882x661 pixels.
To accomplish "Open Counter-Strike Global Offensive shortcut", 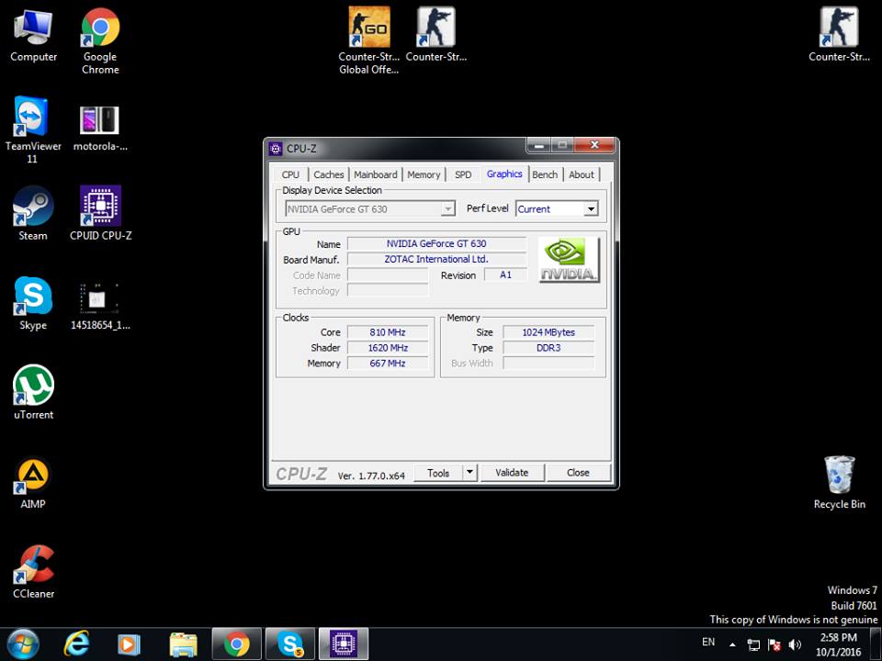I will pos(368,28).
